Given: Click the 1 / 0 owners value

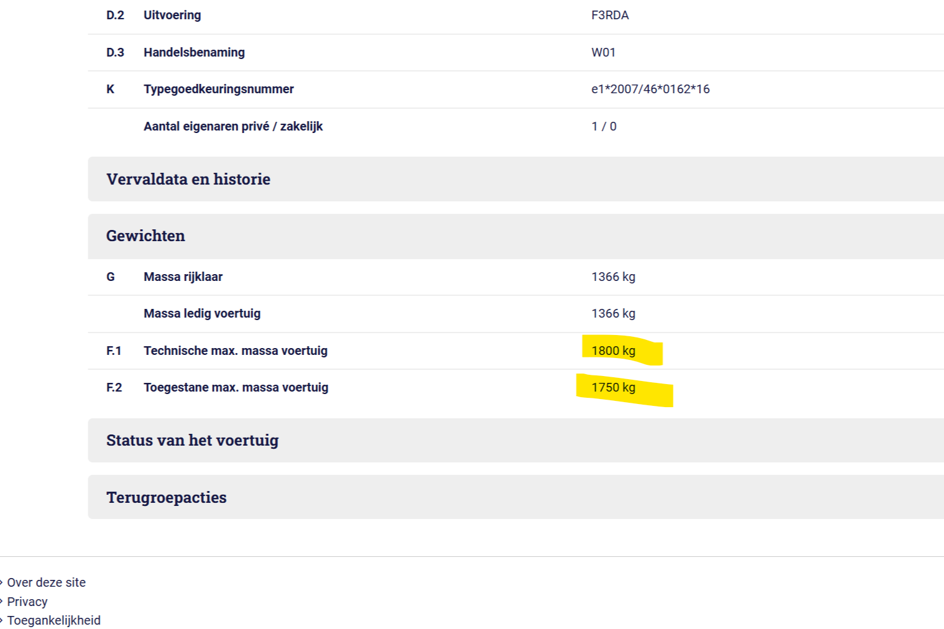Looking at the screenshot, I should [604, 126].
